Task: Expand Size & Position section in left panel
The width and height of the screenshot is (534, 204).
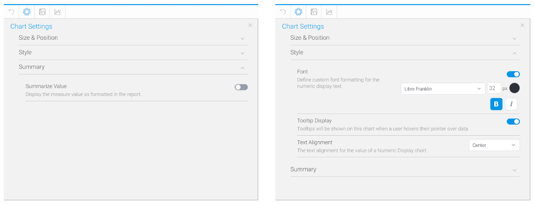Action: click(133, 38)
